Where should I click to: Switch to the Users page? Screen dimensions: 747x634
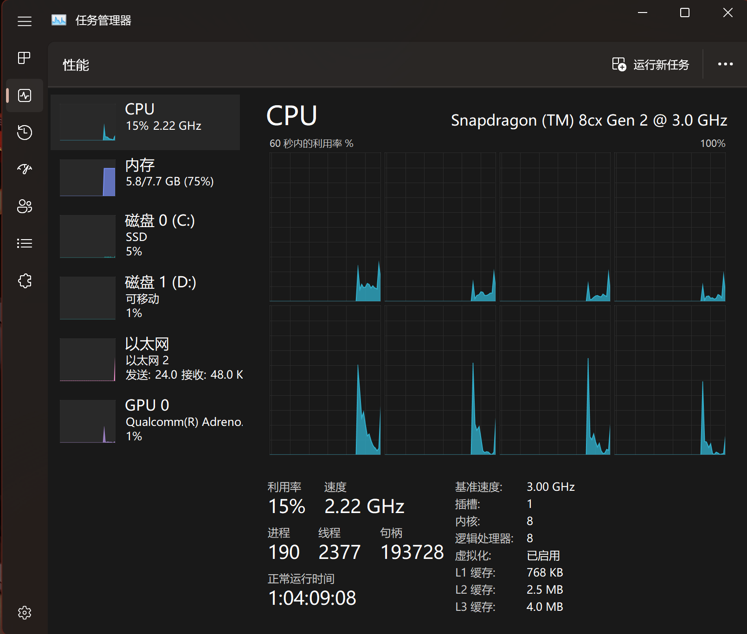(x=25, y=206)
